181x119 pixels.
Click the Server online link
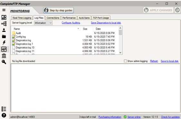[x=134, y=117]
